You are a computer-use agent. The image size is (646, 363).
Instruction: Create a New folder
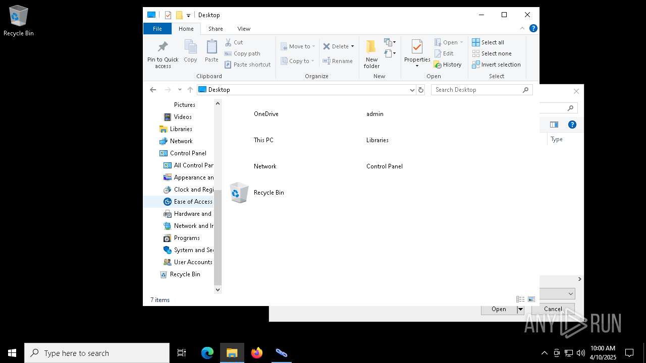click(371, 54)
